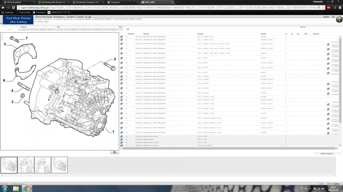Open the Nowa karta bookmark

[23, 12]
